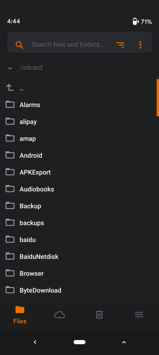
Task: Expand the /sdcard path chevron
Action: [x=10, y=68]
